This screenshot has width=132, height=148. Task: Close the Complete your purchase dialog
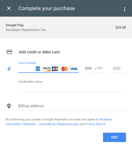pyautogui.click(x=9, y=8)
